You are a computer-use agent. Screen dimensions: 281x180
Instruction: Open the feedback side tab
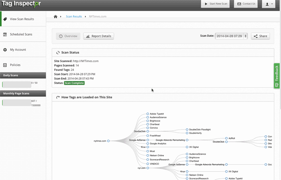coord(277,76)
